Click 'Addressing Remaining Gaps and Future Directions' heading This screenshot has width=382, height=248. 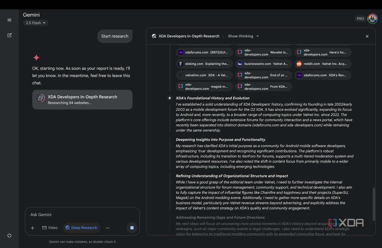point(220,217)
